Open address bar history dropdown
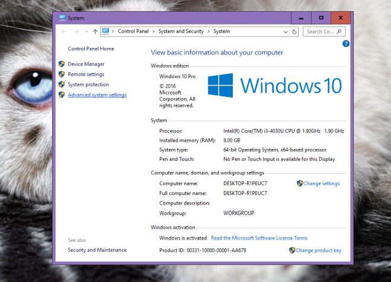391x282 pixels. (286, 32)
